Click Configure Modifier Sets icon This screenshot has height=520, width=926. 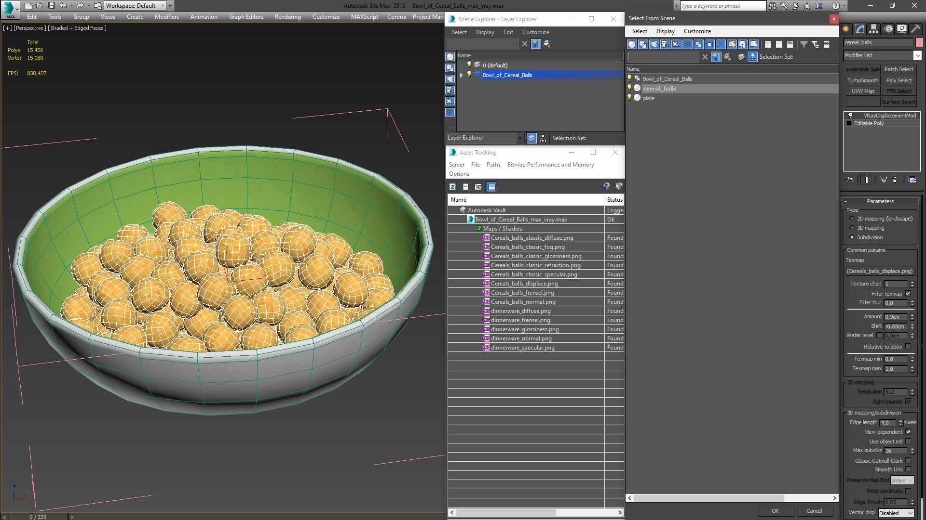click(912, 180)
